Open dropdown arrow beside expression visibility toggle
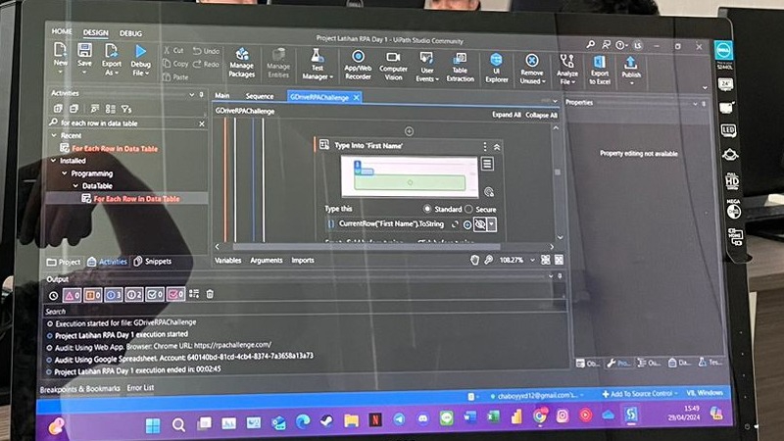This screenshot has width=784, height=441. 492,224
